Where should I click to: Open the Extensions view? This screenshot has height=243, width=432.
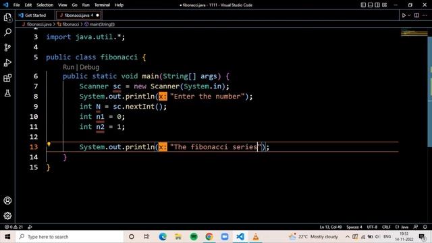(7, 78)
